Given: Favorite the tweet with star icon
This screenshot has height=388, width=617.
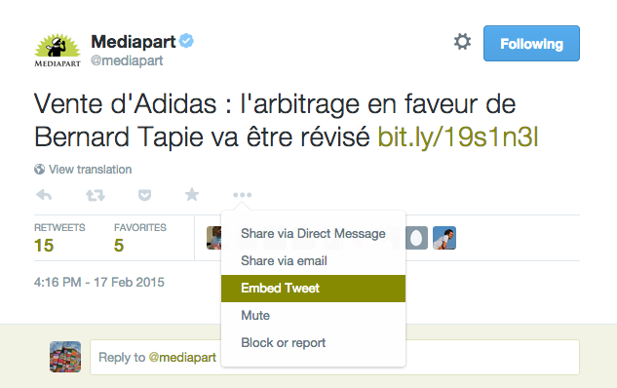Looking at the screenshot, I should (x=192, y=194).
